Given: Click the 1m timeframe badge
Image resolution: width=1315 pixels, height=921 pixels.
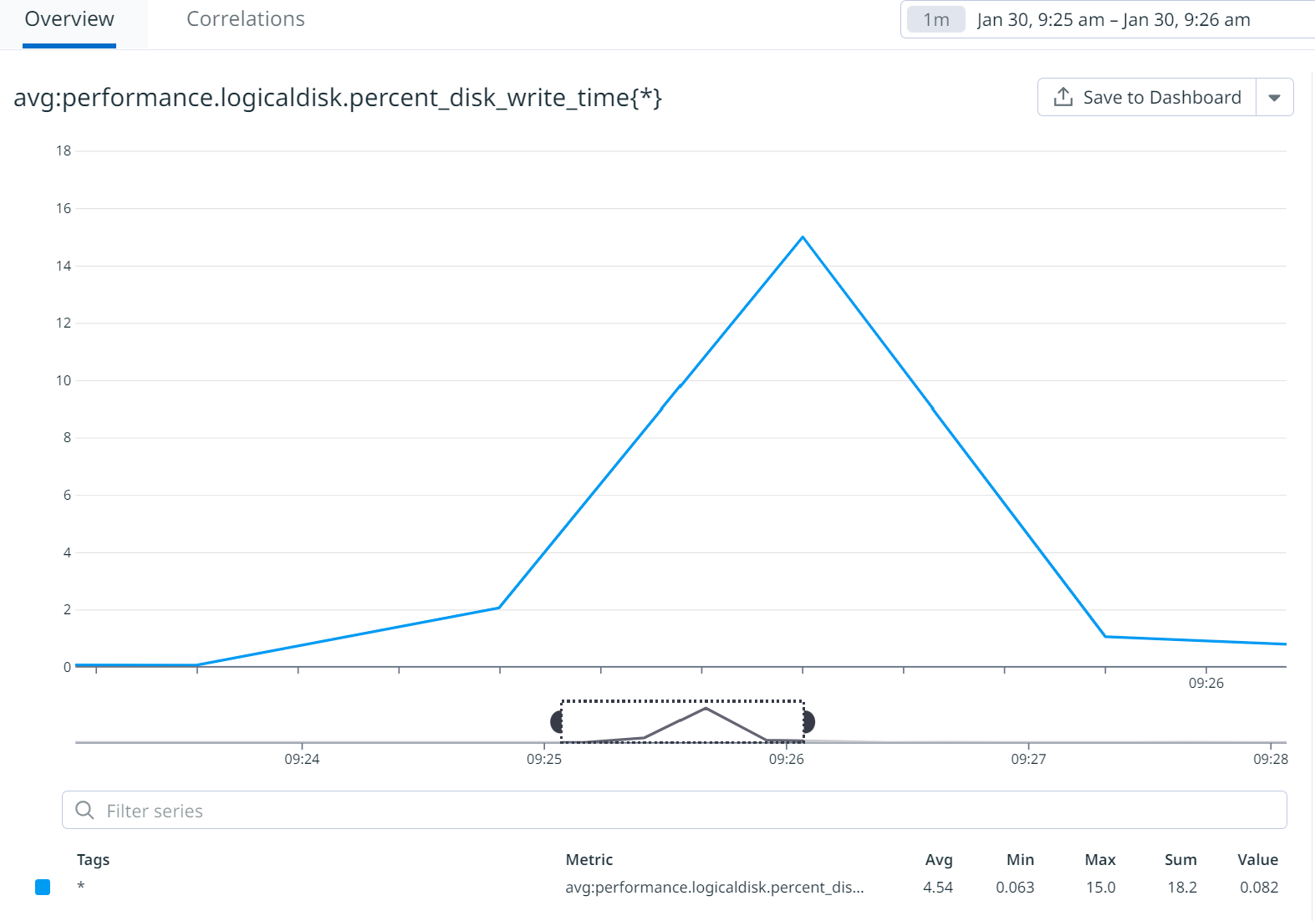Looking at the screenshot, I should [x=935, y=18].
